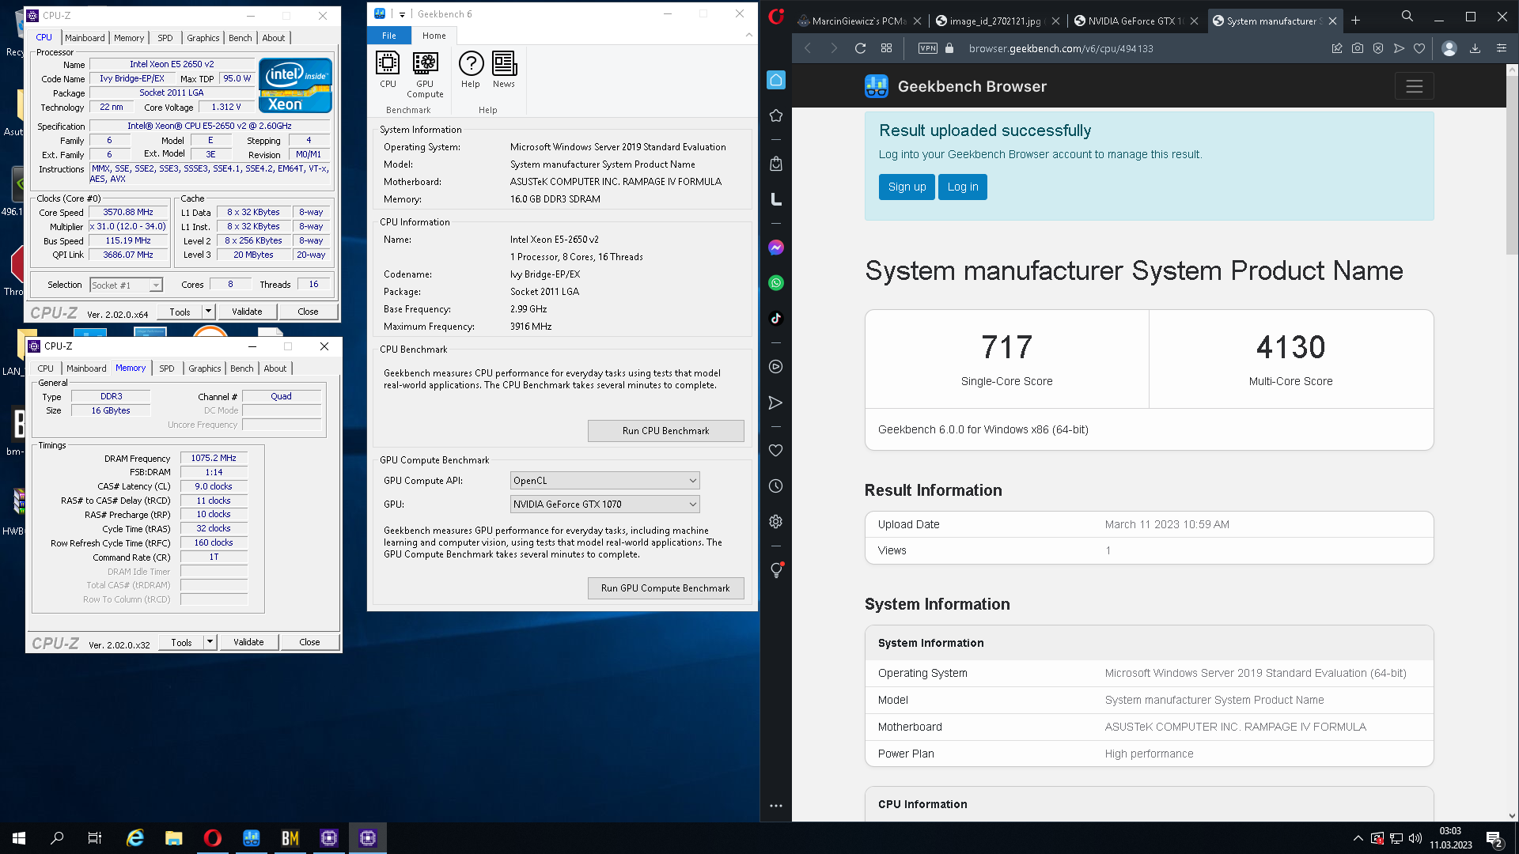Open Task View from taskbar
Viewport: 1519px width, 854px height.
click(x=95, y=838)
